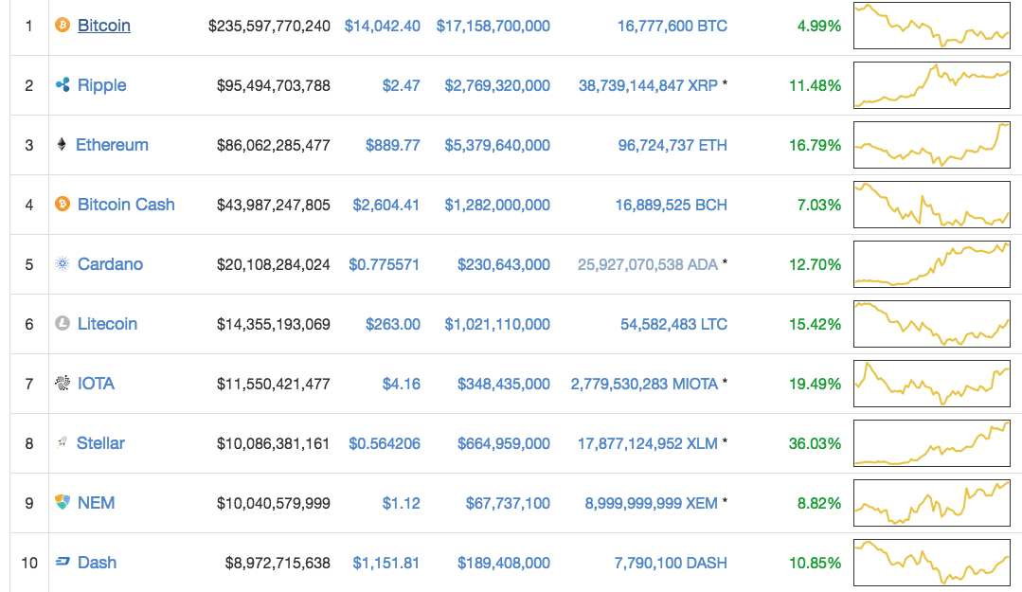Image resolution: width=1022 pixels, height=592 pixels.
Task: Click Ripple price $2.47
Action: coord(401,85)
